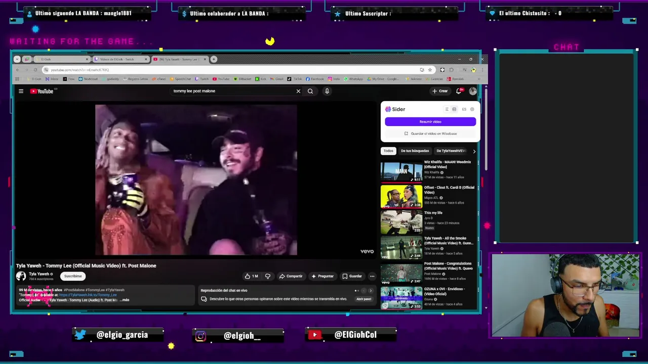Open options for Wiz Khalifa suggested video

[x=478, y=163]
